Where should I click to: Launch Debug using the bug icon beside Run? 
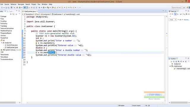39,7
